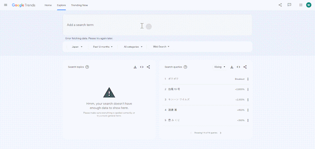Open options menu for ポケポケ query
315x149 pixels.
[248, 79]
